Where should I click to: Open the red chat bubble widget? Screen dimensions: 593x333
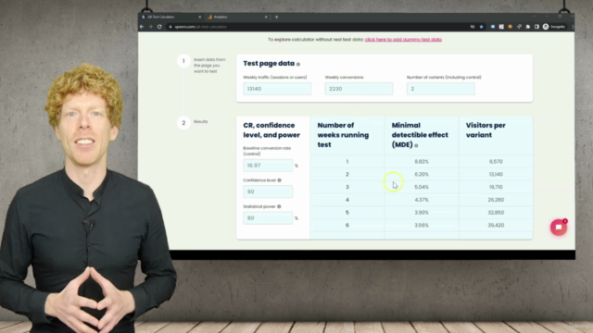tap(559, 228)
